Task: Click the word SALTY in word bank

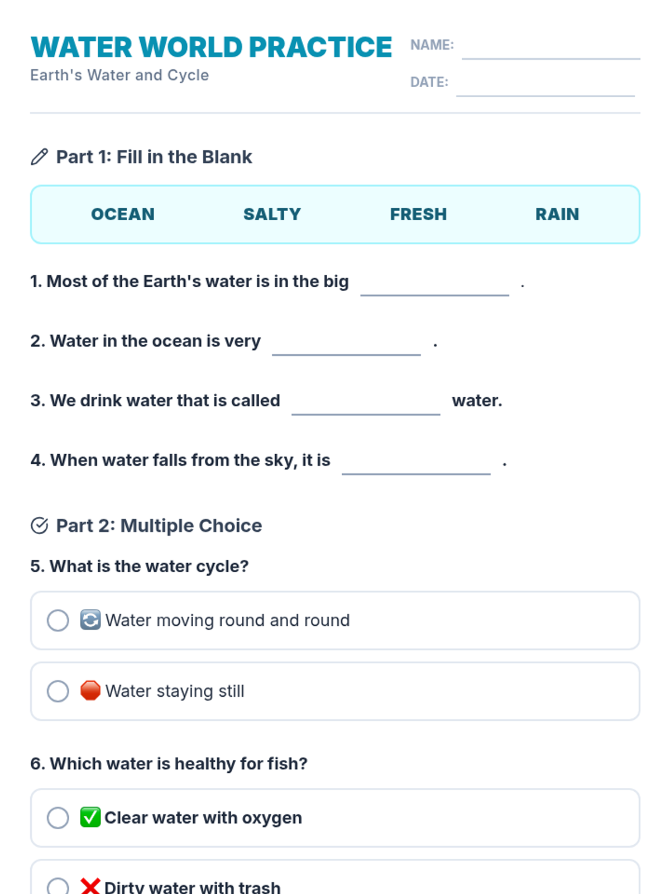Action: (272, 215)
